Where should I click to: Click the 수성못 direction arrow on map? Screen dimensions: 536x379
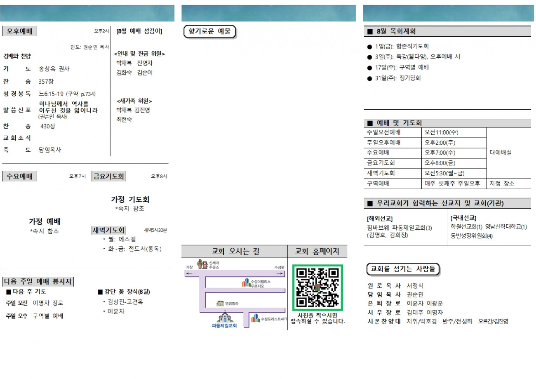(280, 273)
